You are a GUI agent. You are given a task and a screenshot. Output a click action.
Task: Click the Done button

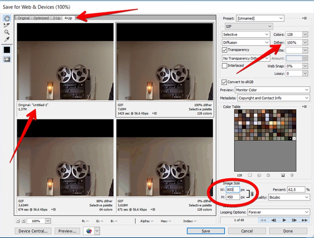point(288,231)
